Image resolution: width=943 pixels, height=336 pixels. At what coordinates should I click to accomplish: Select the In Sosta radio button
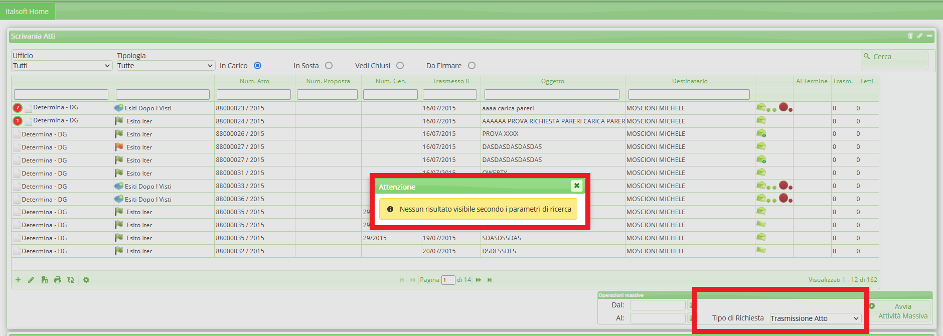pyautogui.click(x=329, y=66)
